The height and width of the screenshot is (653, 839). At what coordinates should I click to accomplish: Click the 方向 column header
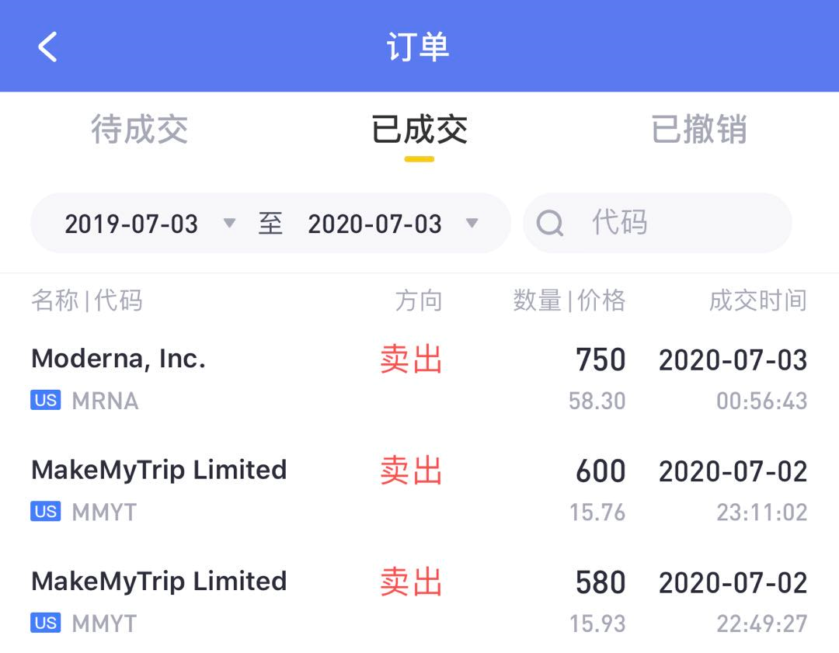(x=419, y=300)
